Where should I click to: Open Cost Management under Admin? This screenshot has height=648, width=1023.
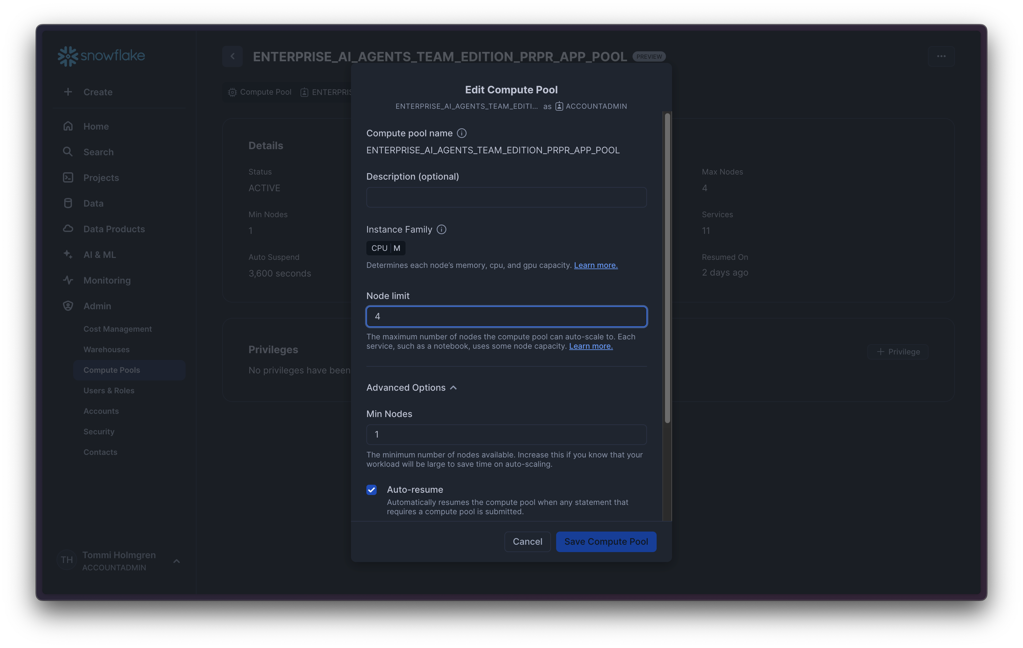tap(118, 329)
